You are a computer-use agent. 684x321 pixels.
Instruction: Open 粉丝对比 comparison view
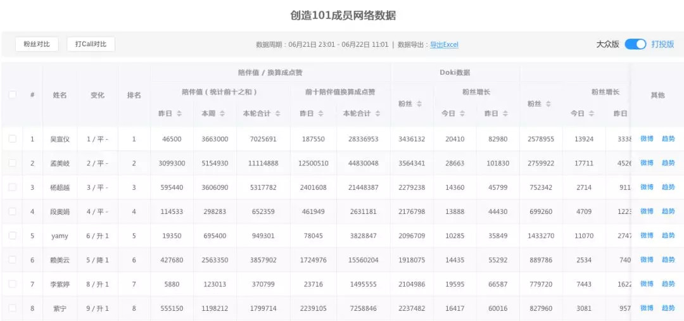point(37,44)
